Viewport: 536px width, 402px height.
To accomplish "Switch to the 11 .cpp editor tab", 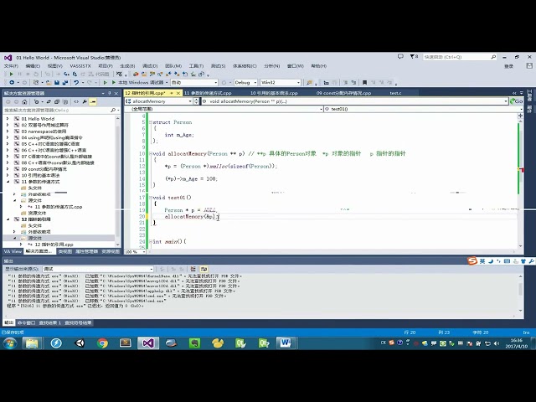I will [x=208, y=93].
